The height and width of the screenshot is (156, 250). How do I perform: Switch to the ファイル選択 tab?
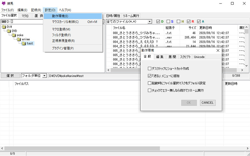click(x=9, y=15)
